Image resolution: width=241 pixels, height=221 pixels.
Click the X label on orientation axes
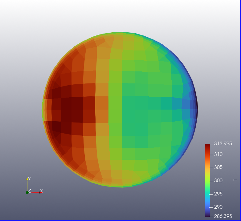[x=42, y=191]
